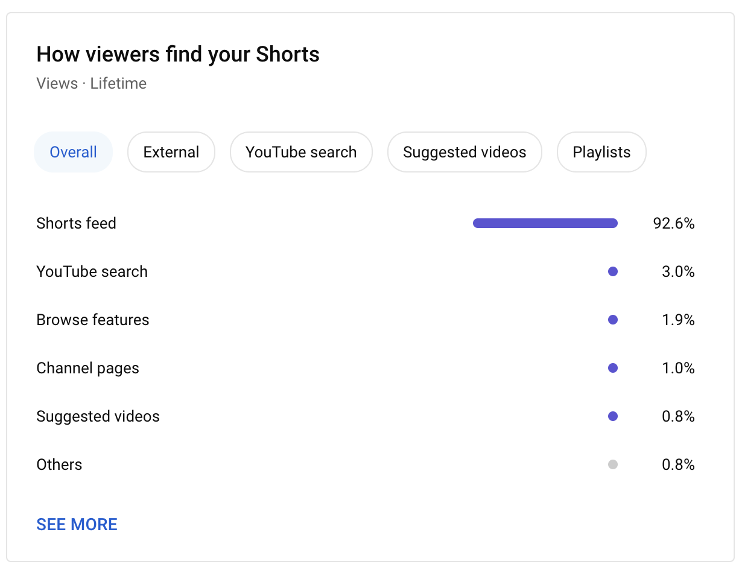
Task: Click the Shorts feed purple bar
Action: click(545, 223)
